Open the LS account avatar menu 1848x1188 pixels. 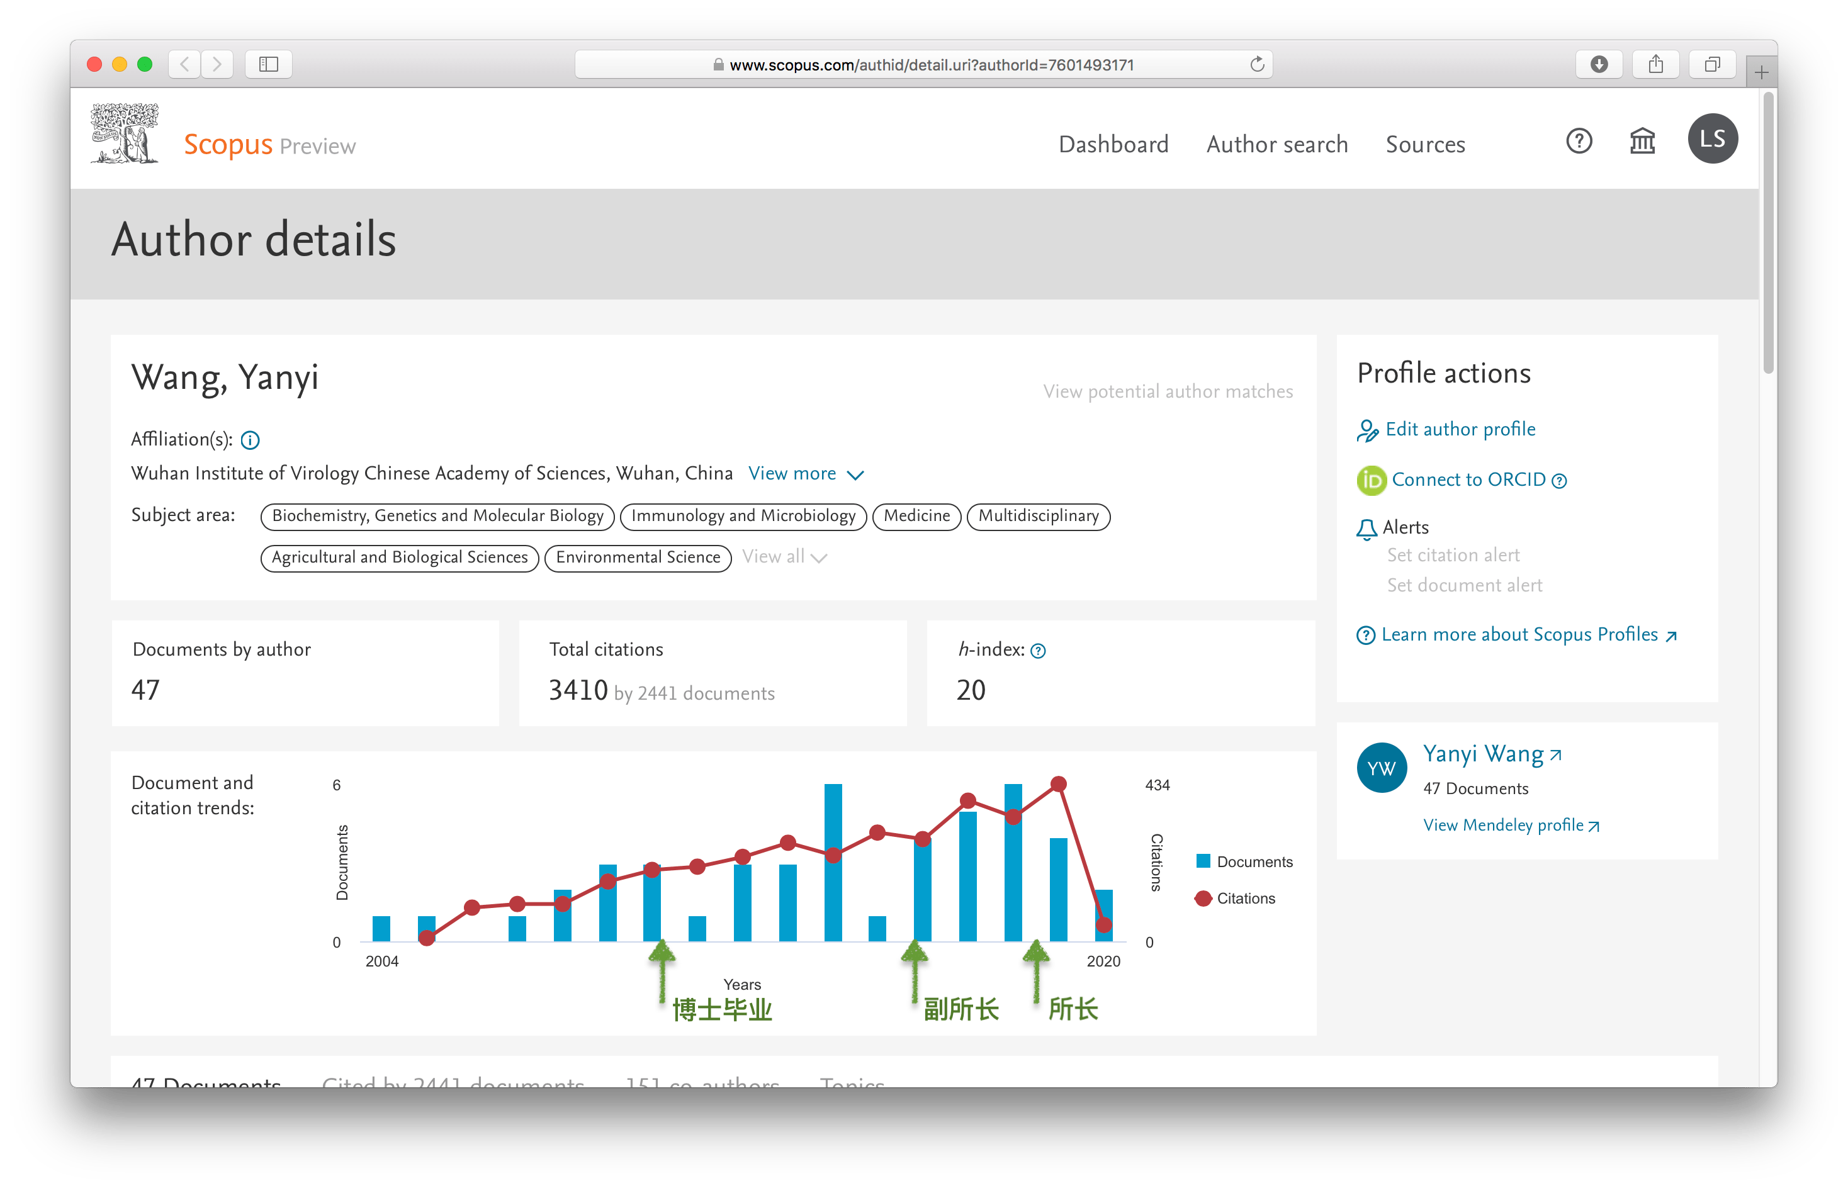(x=1713, y=139)
